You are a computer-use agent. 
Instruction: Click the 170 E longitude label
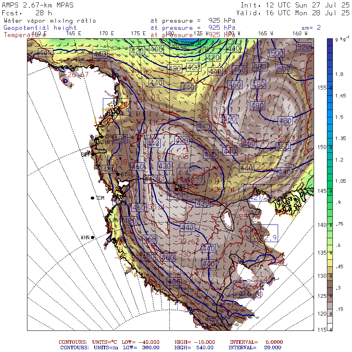[107, 33]
